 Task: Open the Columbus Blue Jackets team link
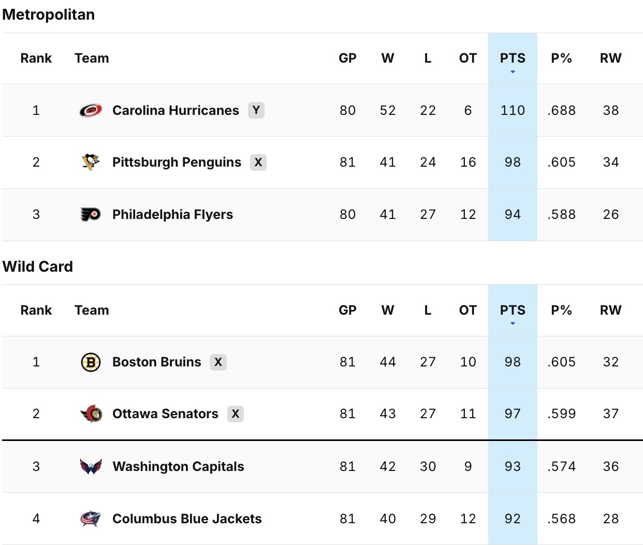pos(187,519)
